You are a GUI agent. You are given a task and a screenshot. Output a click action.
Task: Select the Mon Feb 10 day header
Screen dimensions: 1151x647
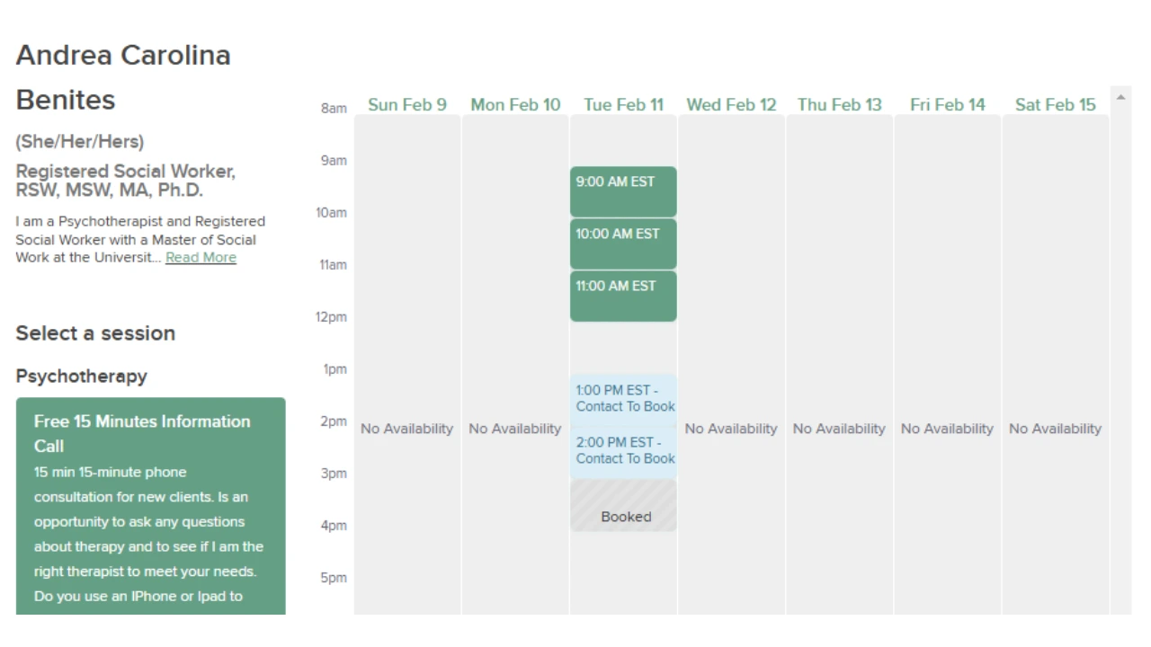(515, 105)
